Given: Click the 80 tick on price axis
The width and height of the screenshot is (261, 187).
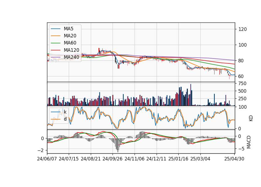Looking at the screenshot, I should (241, 61).
